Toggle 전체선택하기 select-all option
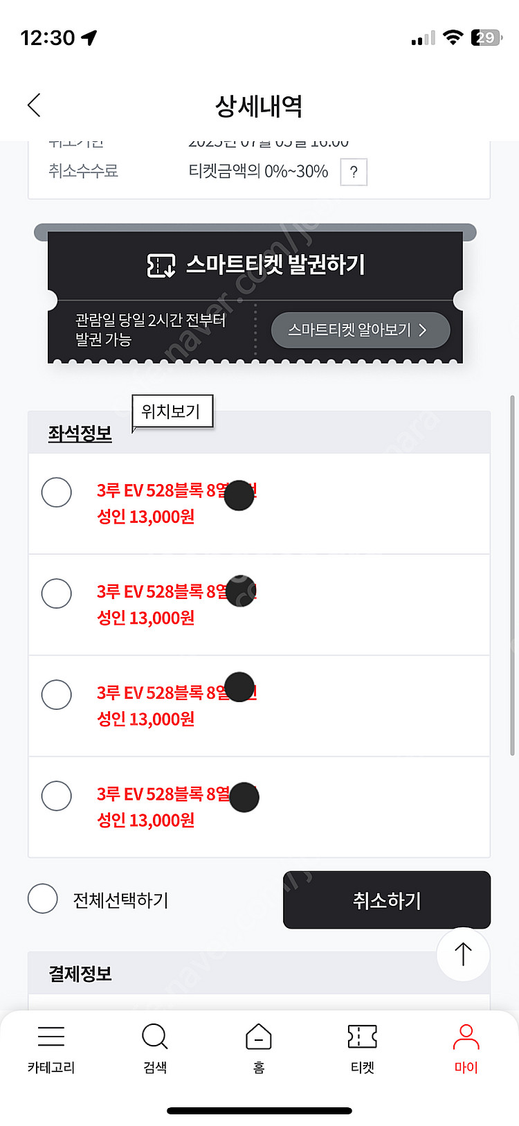This screenshot has height=1126, width=519. coord(43,899)
